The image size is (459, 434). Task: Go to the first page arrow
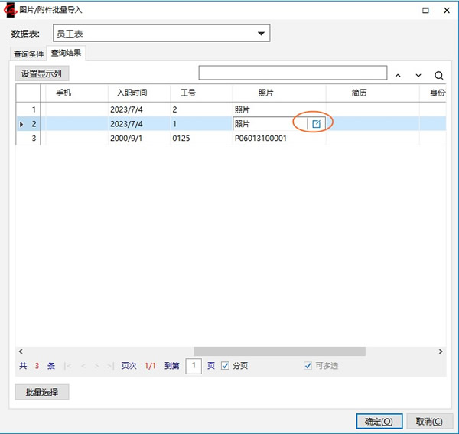(69, 367)
